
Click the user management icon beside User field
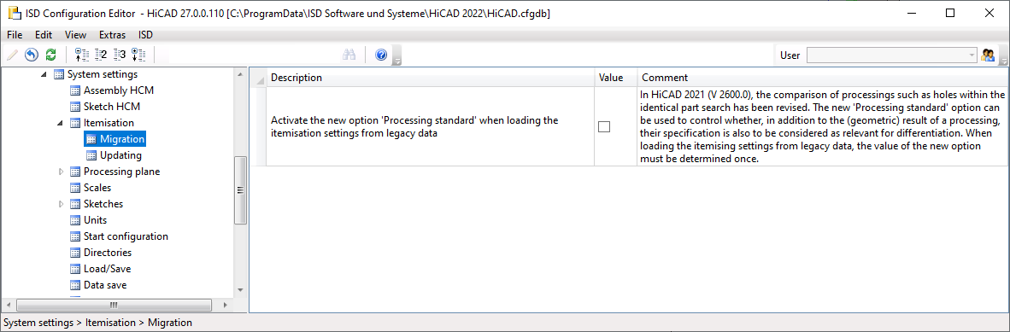pyautogui.click(x=988, y=55)
